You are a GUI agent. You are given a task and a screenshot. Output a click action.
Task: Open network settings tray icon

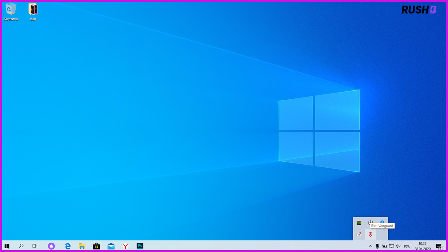[x=391, y=246]
